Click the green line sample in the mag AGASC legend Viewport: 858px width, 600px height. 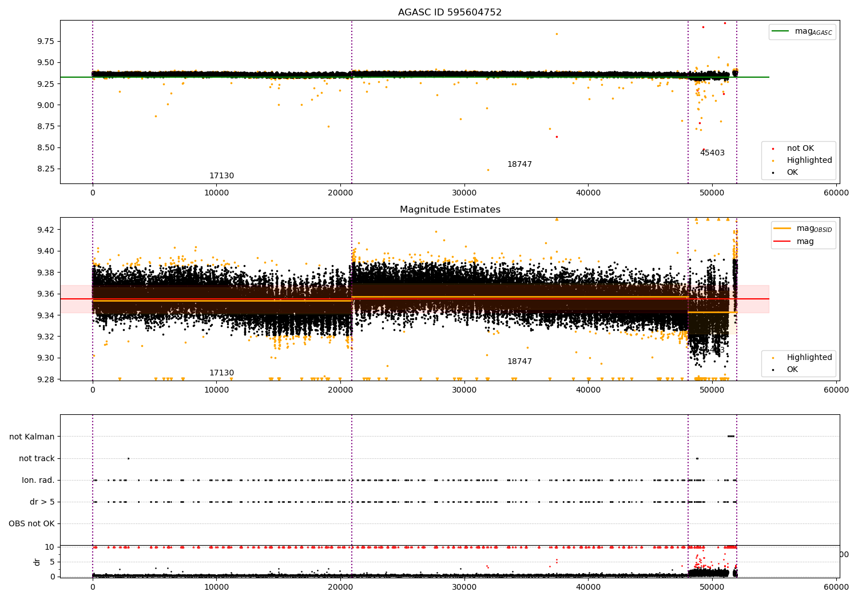pos(780,31)
